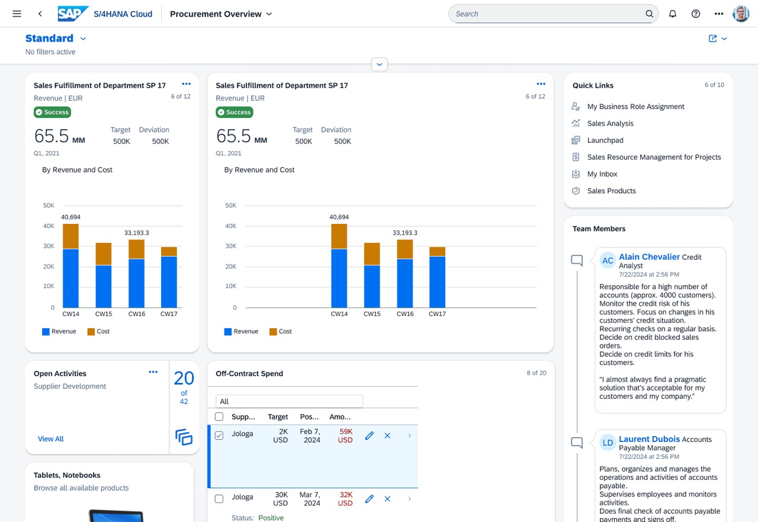Tick the select-all checkbox in the table header
Screen dimensions: 758x522
click(x=219, y=417)
